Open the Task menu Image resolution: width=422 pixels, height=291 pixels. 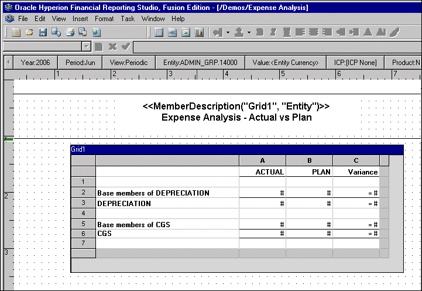128,19
